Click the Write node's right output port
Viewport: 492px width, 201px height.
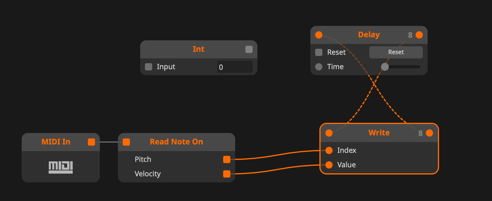tap(429, 133)
